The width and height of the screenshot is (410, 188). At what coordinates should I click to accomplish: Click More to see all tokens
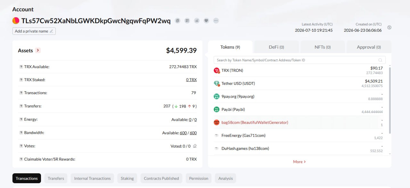click(299, 162)
